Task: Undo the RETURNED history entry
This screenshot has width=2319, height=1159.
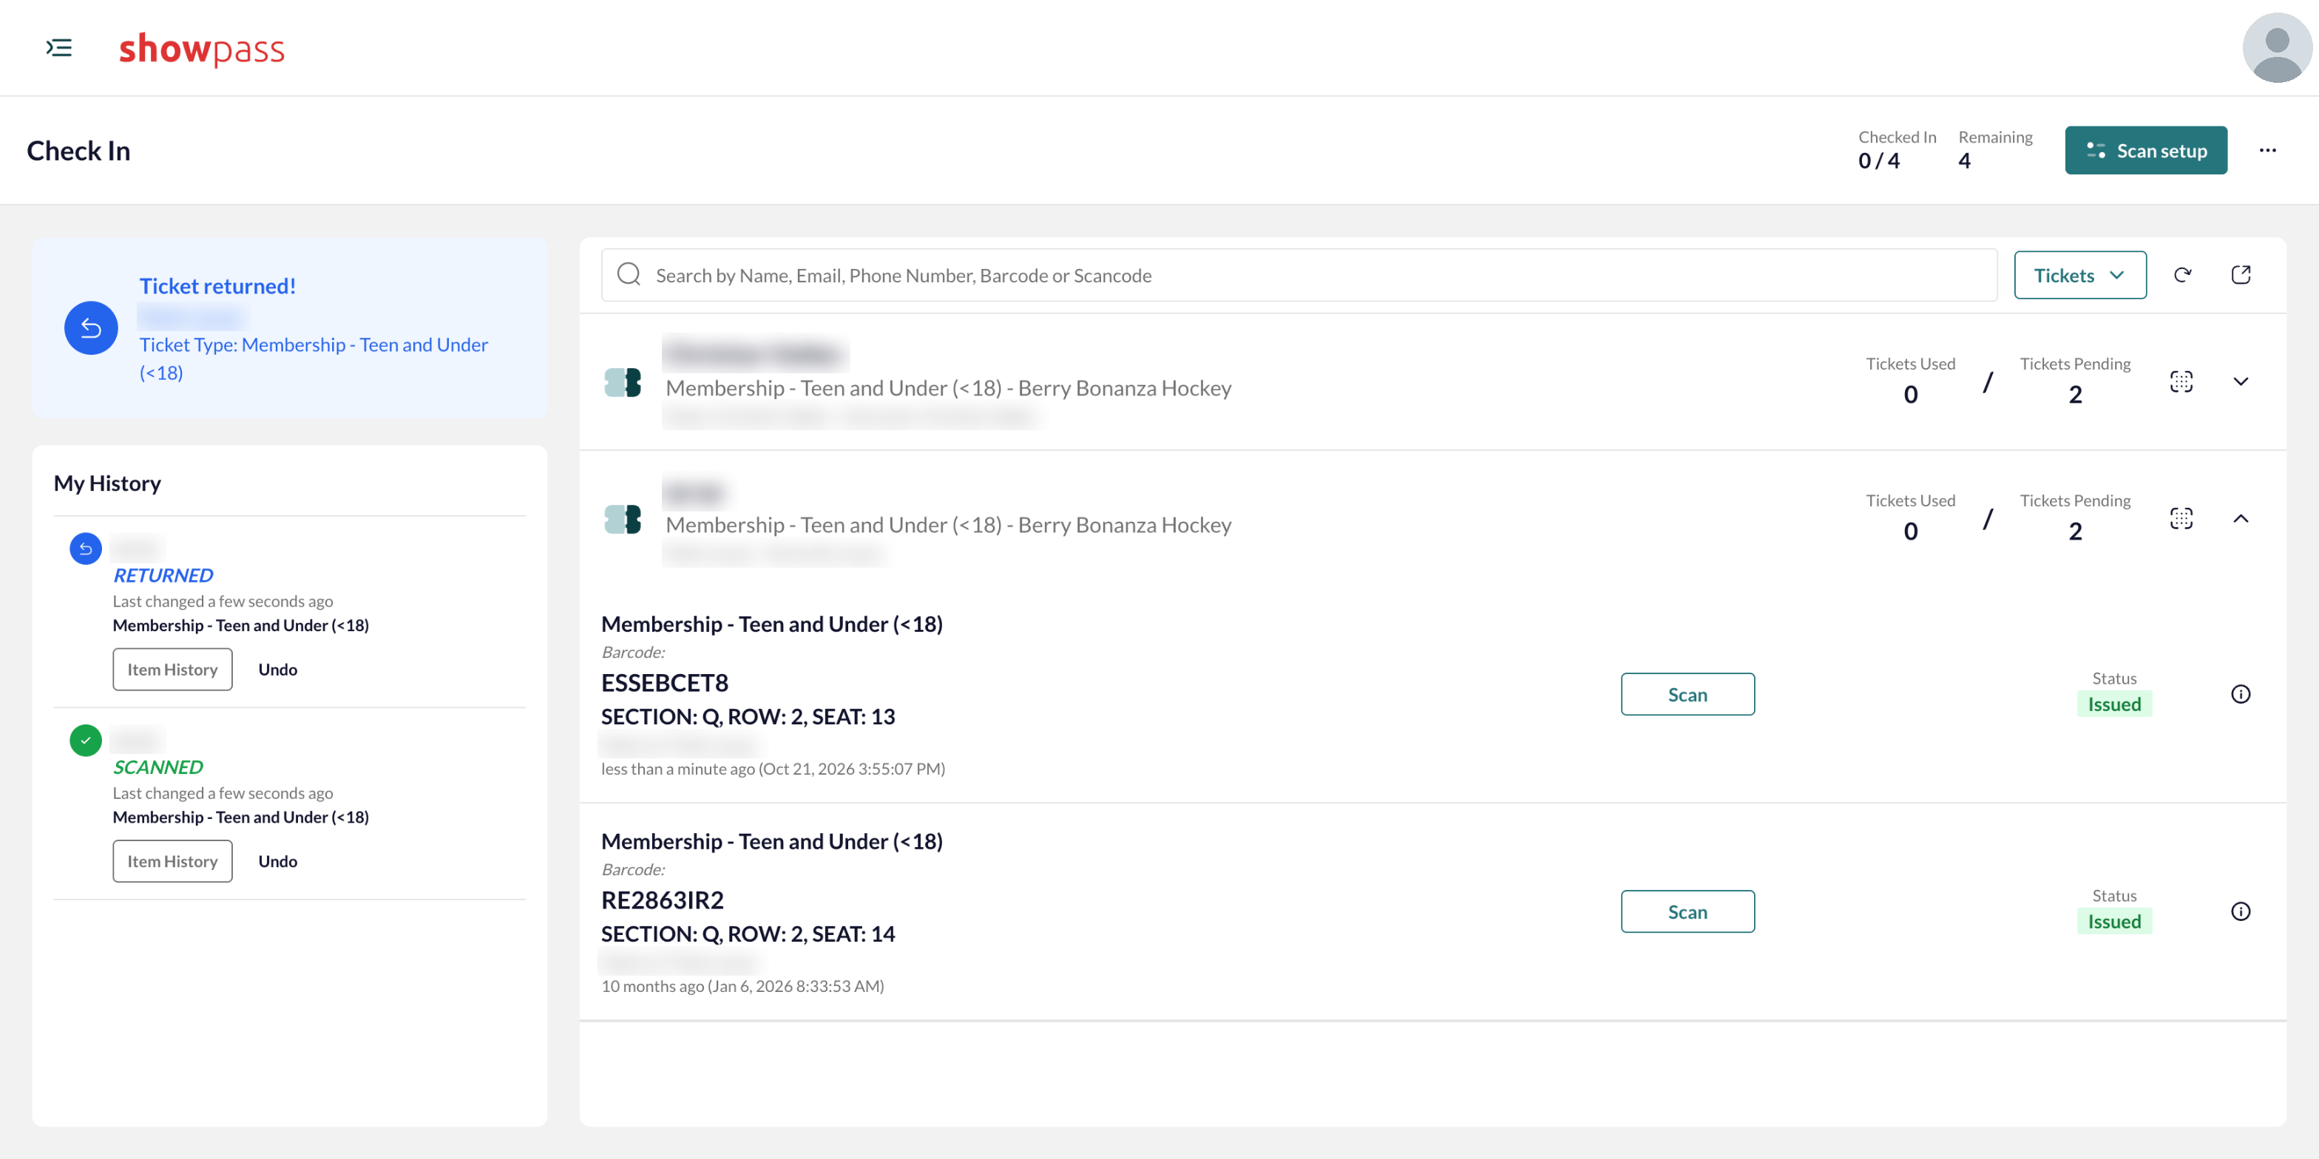Action: pyautogui.click(x=277, y=670)
